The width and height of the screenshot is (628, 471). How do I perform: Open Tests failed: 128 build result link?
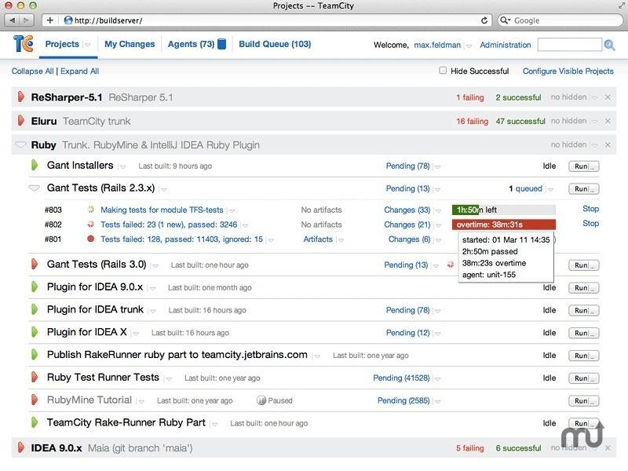pos(181,239)
